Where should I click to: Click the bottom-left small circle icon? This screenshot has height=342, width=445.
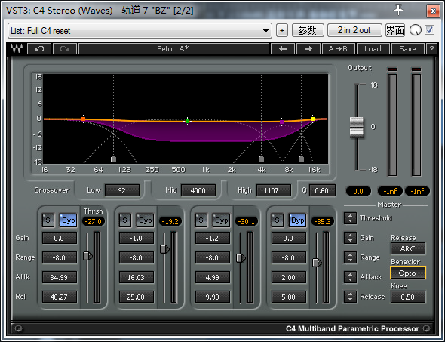click(18, 328)
